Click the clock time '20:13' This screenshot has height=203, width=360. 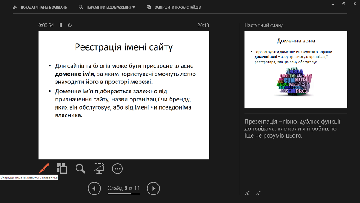pyautogui.click(x=203, y=25)
